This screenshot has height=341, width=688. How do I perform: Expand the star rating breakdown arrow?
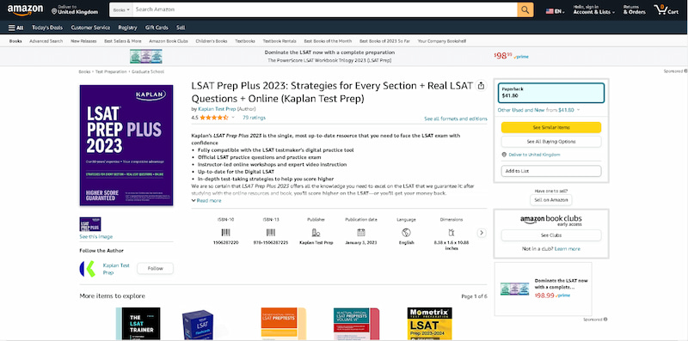coord(233,118)
